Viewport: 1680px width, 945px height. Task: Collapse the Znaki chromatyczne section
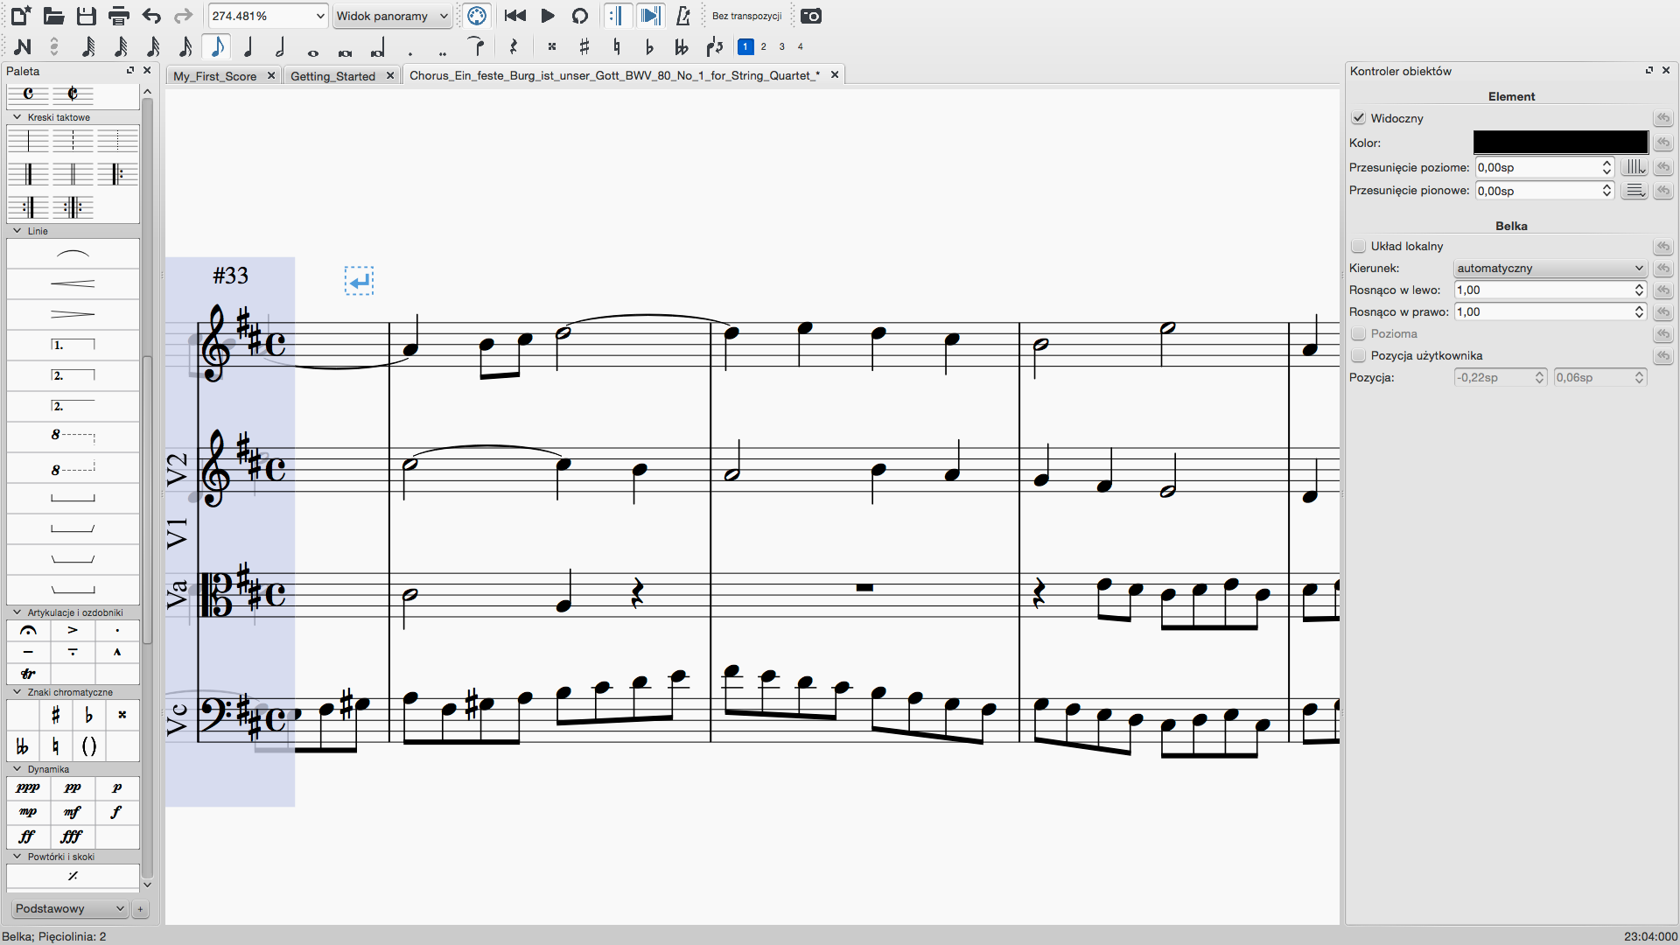[x=17, y=692]
